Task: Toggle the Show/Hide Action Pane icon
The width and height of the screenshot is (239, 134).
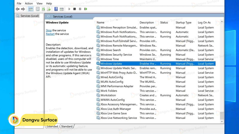Action: click(62, 9)
